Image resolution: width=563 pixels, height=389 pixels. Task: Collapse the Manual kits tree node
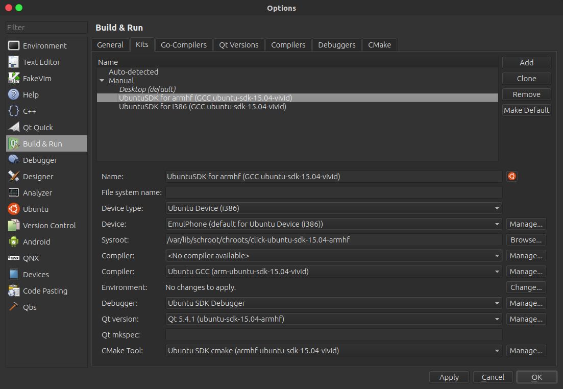pos(102,81)
